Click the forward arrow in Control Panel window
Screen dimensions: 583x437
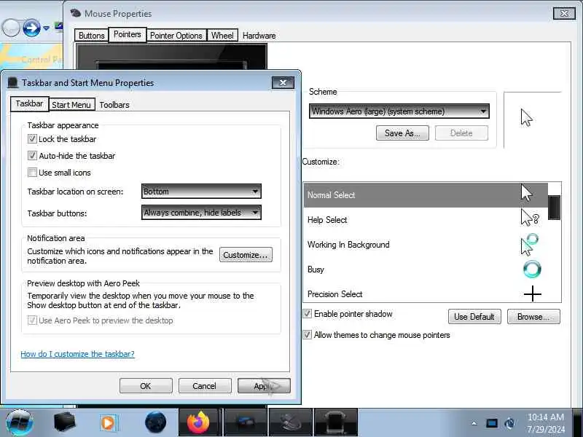point(31,28)
